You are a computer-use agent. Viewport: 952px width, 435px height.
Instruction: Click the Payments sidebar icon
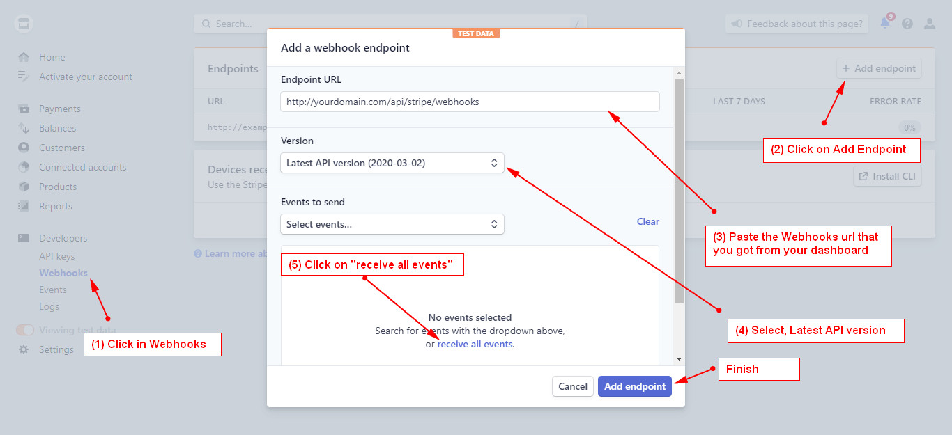pyautogui.click(x=24, y=109)
